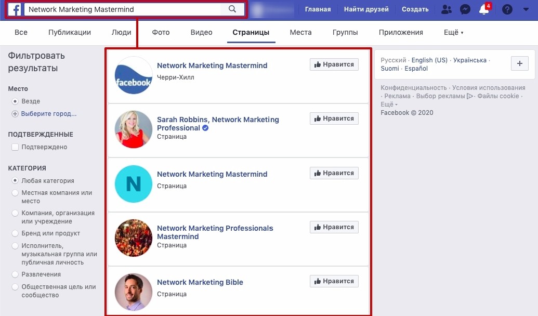The width and height of the screenshot is (538, 316).
Task: Open Sarah Robbins profile picture
Action: pyautogui.click(x=134, y=129)
